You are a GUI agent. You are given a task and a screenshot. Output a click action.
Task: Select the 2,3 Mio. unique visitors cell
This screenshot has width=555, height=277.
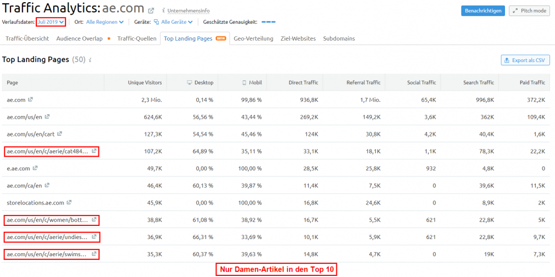(152, 100)
